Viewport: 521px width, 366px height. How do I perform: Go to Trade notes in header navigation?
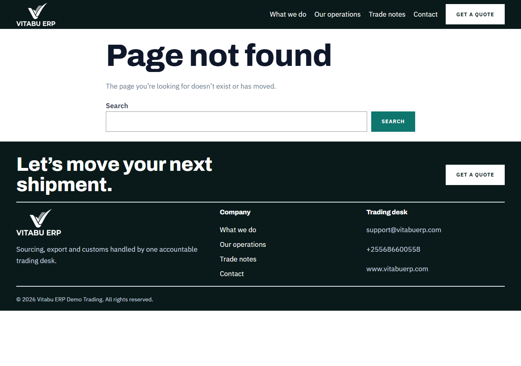pos(387,14)
